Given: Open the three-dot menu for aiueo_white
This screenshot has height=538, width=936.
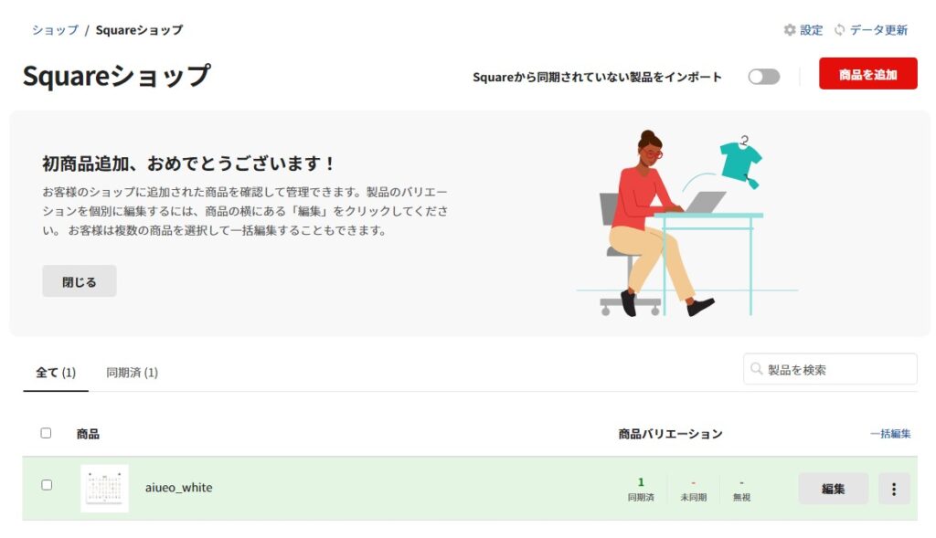Looking at the screenshot, I should 894,489.
